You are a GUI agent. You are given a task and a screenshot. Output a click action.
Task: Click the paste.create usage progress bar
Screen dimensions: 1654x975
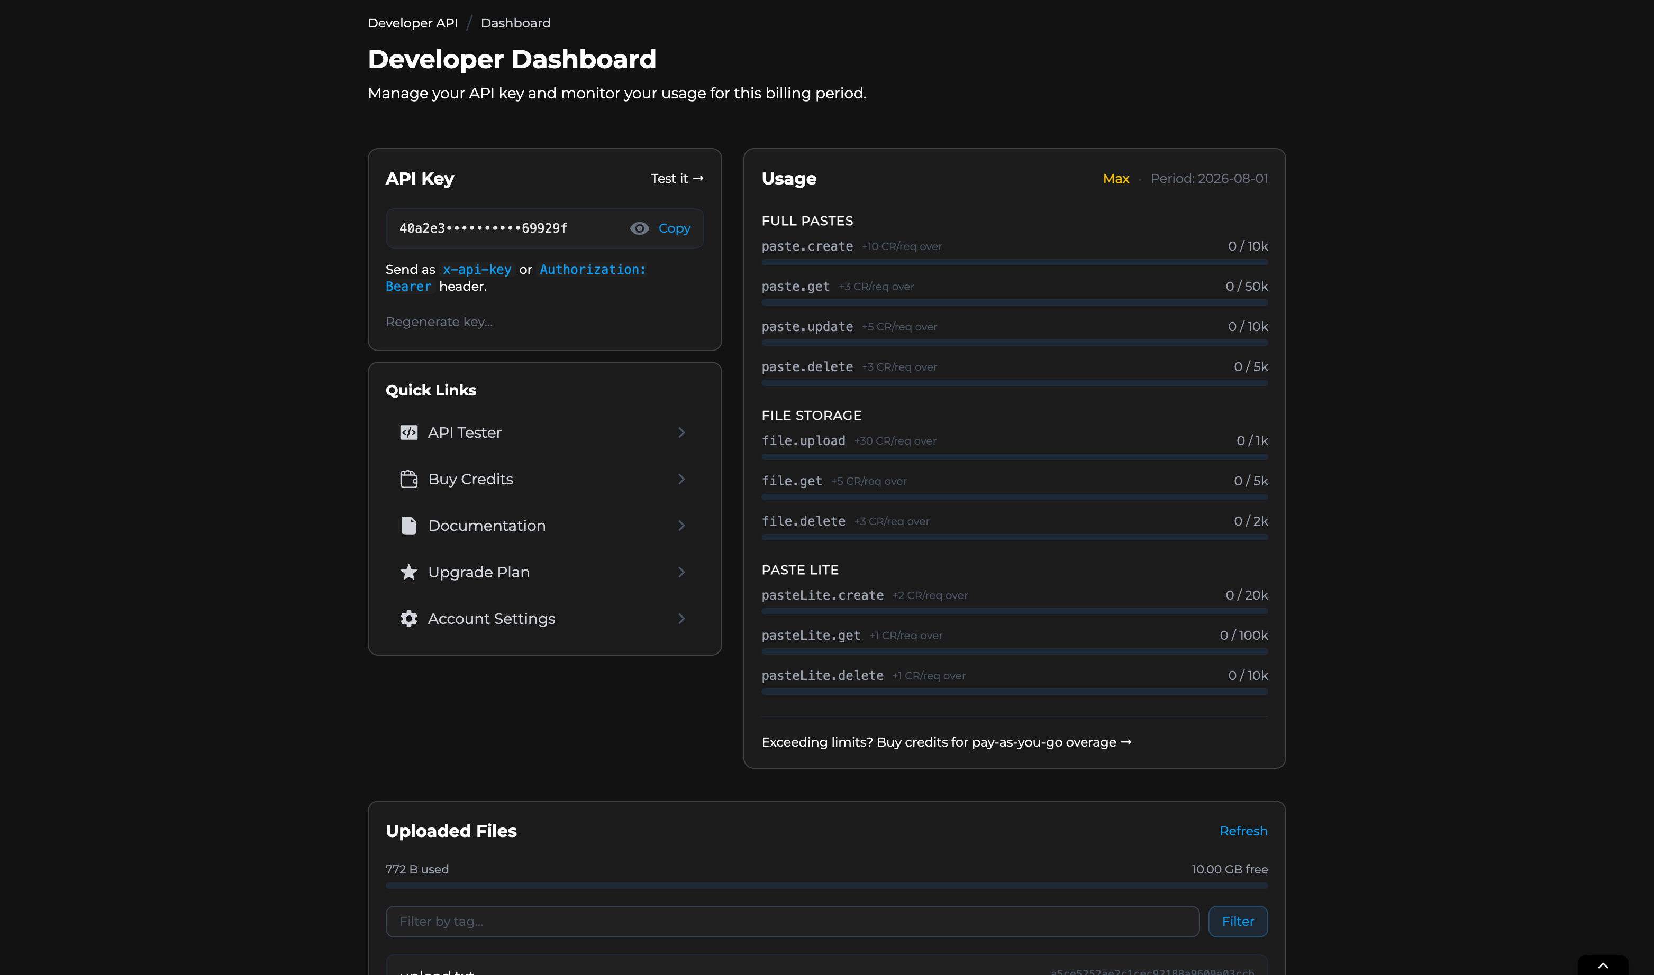(1014, 263)
